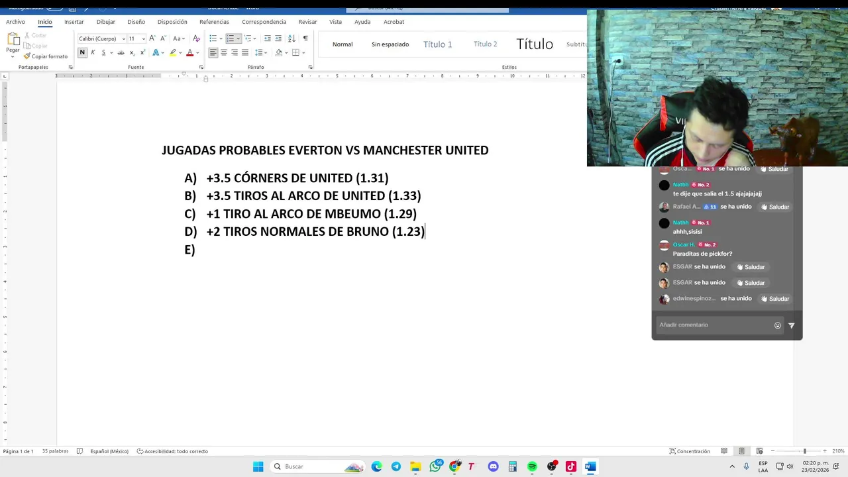Screen dimensions: 848x477
Task: Increase font size with A-up icon
Action: [152, 38]
